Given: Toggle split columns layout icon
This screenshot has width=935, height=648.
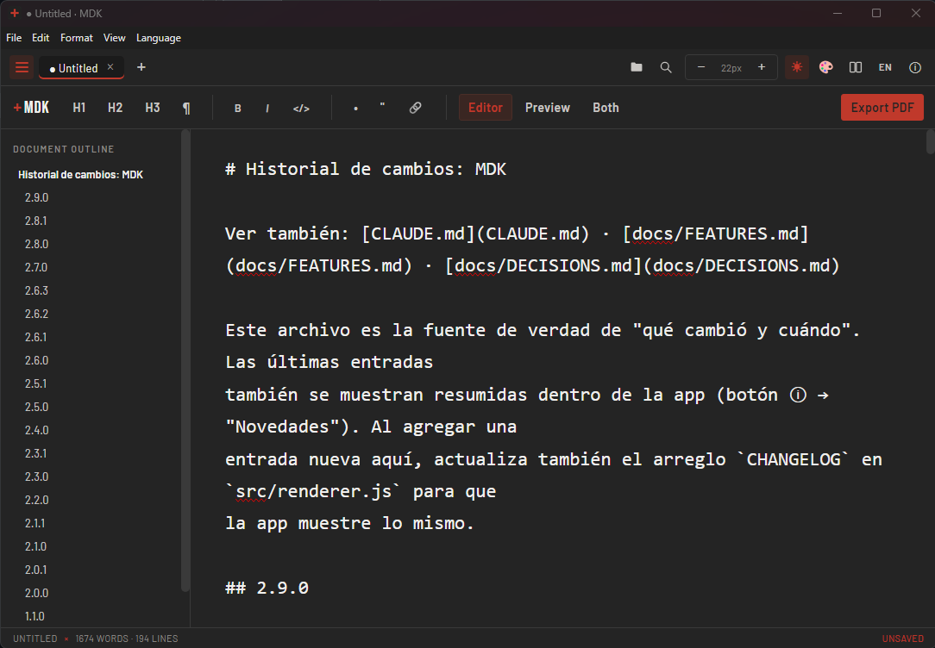Looking at the screenshot, I should pos(856,67).
